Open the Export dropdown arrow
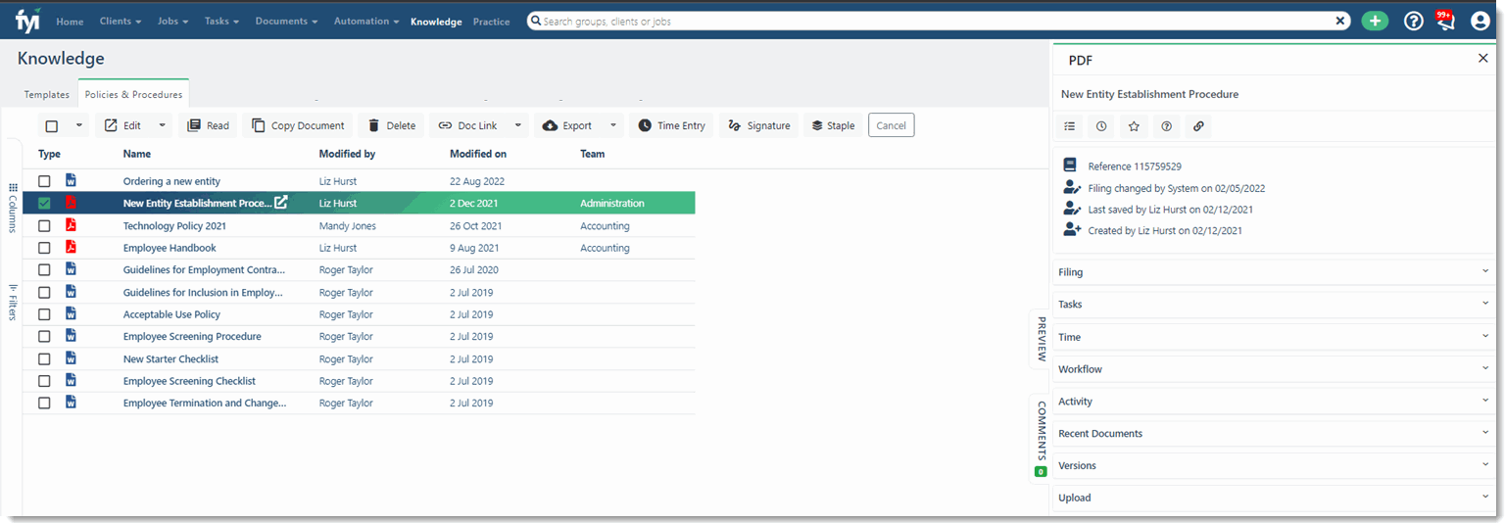 pyautogui.click(x=612, y=125)
